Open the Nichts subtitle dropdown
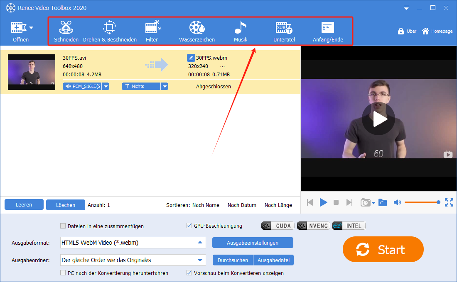The width and height of the screenshot is (457, 282). [165, 86]
